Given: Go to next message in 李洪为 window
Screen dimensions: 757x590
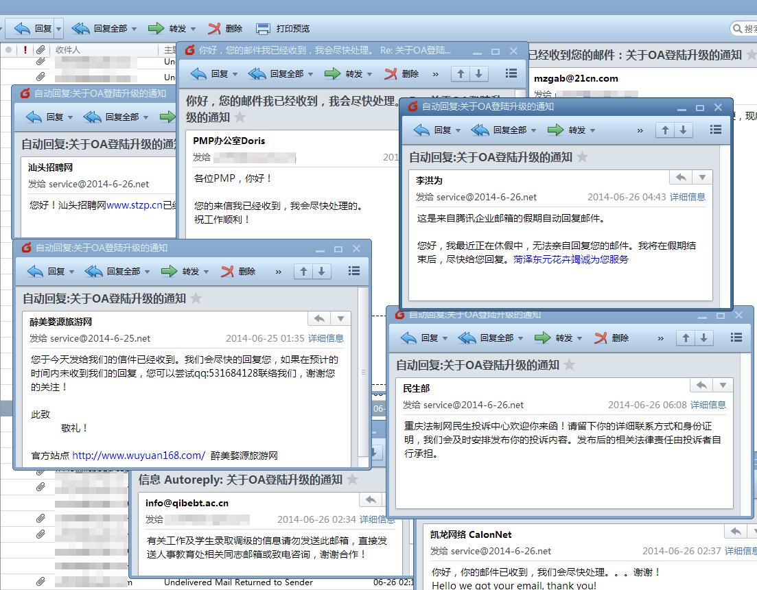Looking at the screenshot, I should click(683, 130).
